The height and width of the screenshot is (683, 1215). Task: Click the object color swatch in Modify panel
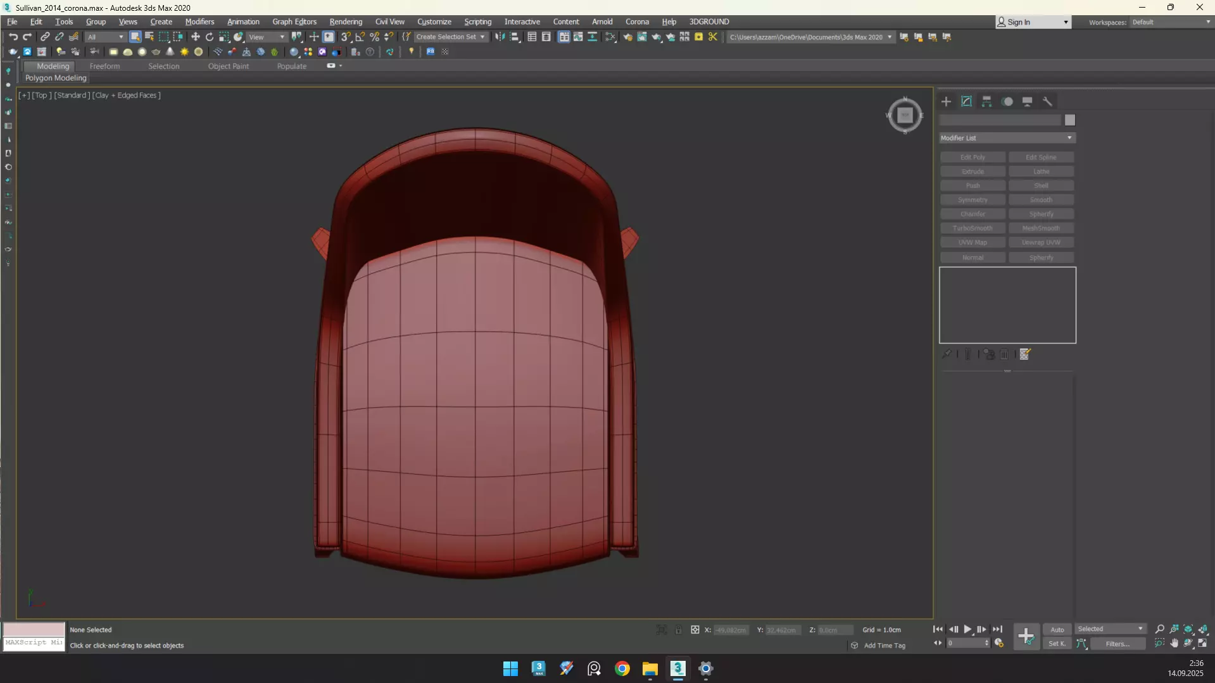1070,120
